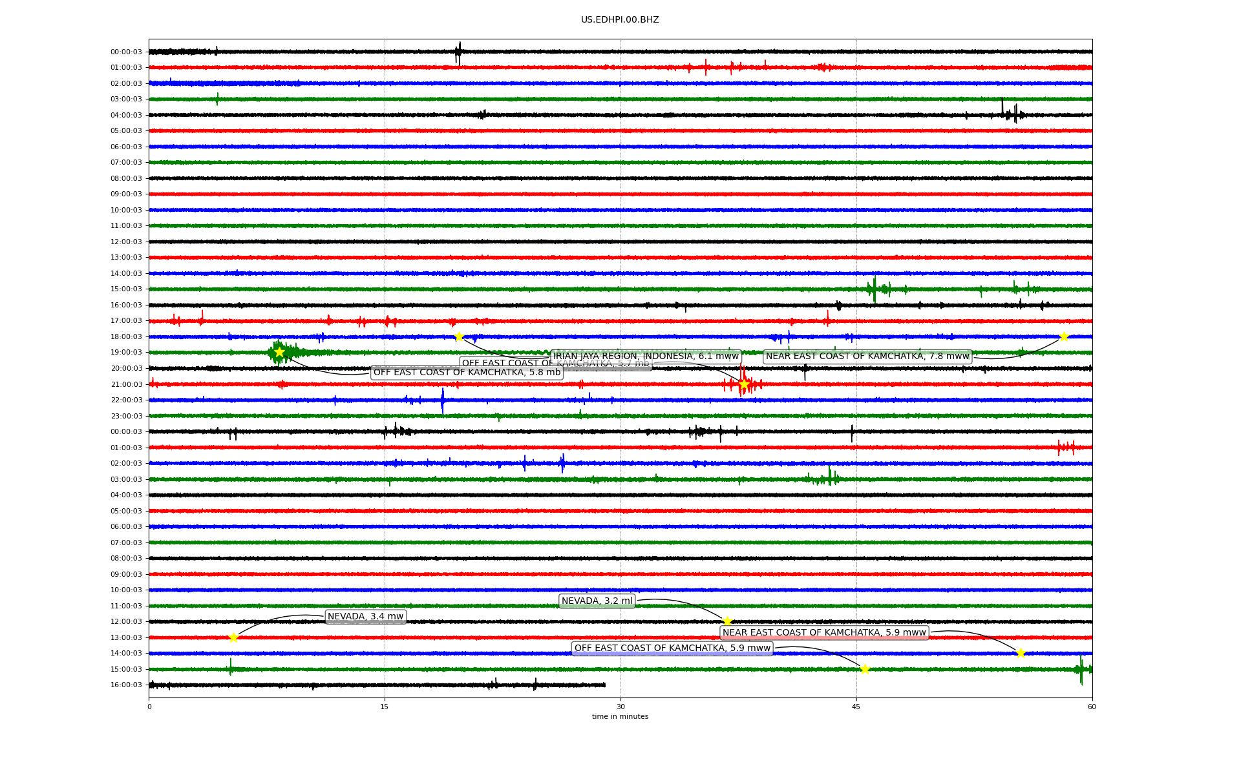Click the star for the Near East Coast Kamchatka 5.9 event
1241x775 pixels.
(1021, 653)
